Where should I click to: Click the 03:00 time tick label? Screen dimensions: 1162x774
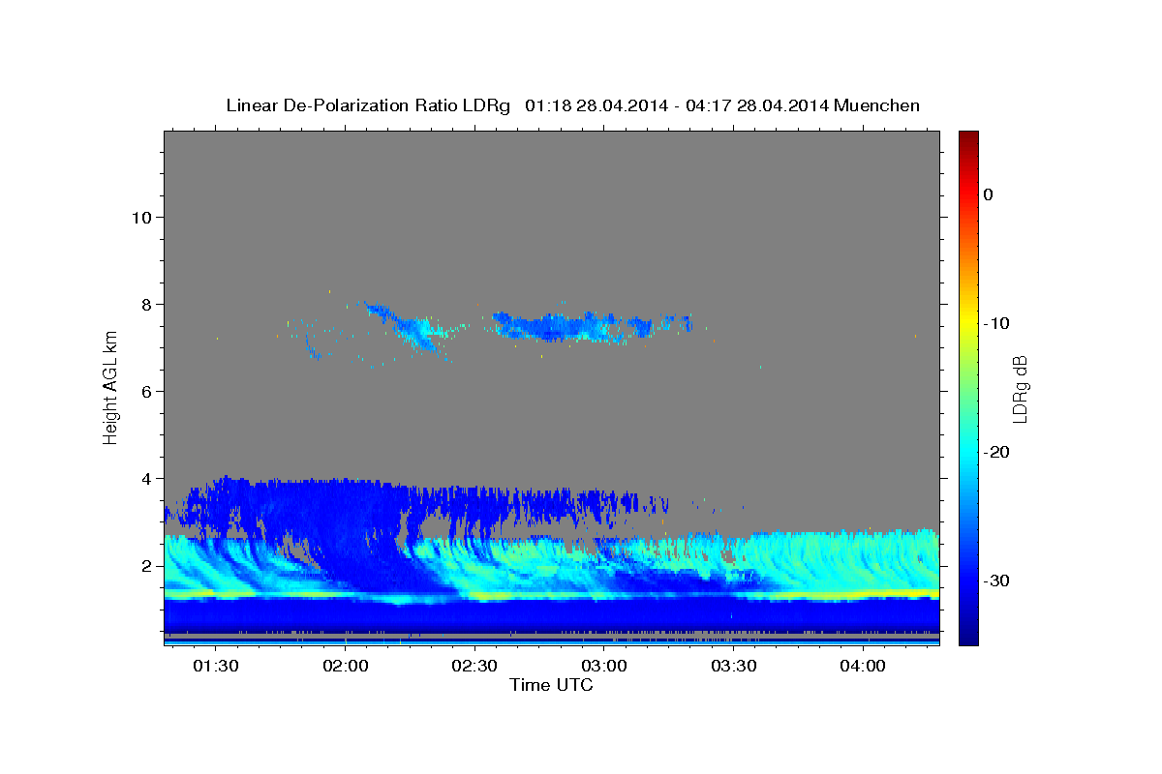pos(604,666)
